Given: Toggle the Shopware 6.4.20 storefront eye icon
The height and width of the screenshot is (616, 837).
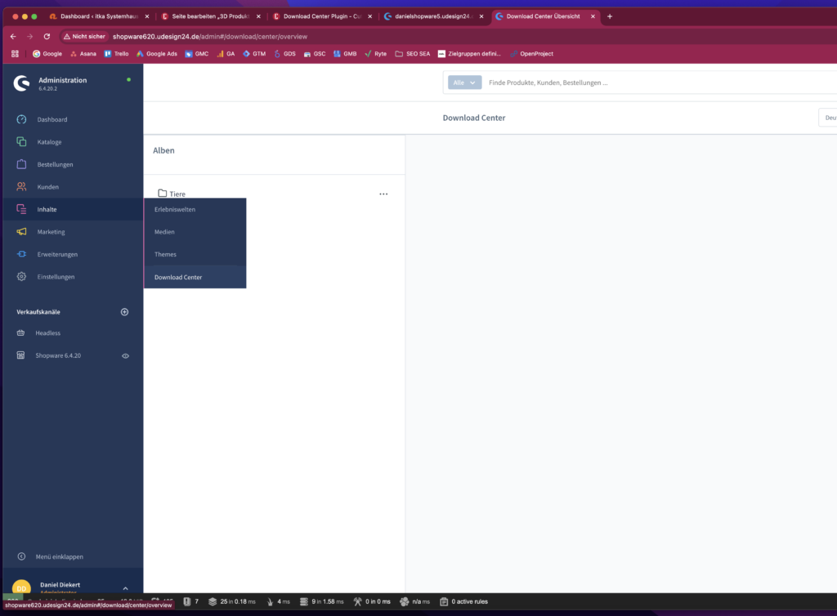Looking at the screenshot, I should [x=126, y=356].
